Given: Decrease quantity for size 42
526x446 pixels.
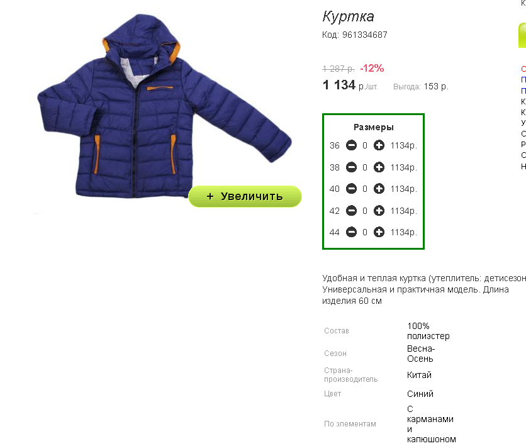Looking at the screenshot, I should point(351,211).
